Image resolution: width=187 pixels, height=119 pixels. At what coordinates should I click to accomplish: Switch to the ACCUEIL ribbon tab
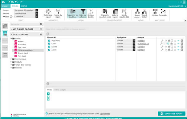(15, 6)
